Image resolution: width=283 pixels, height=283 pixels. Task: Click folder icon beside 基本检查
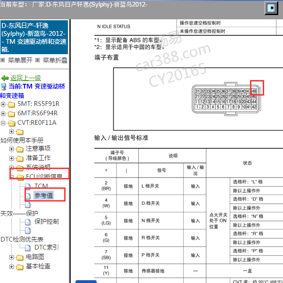(x=20, y=267)
